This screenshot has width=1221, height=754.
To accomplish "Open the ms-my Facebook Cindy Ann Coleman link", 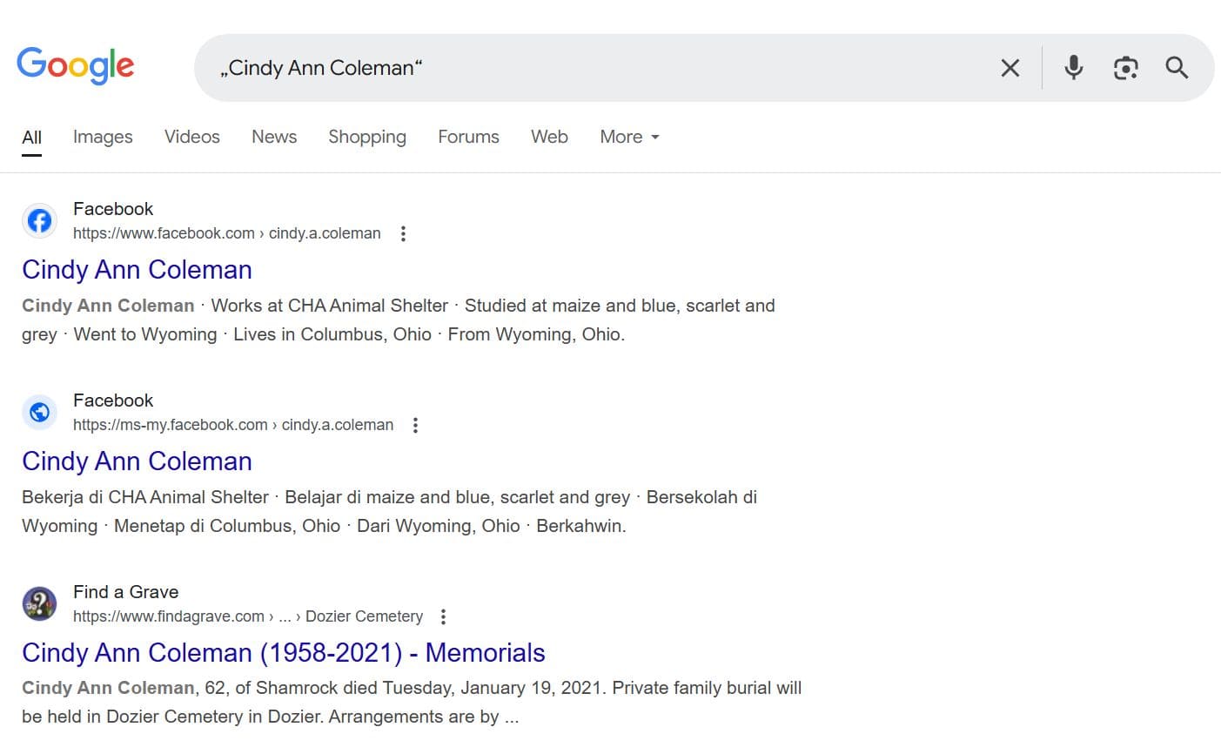I will coord(137,461).
